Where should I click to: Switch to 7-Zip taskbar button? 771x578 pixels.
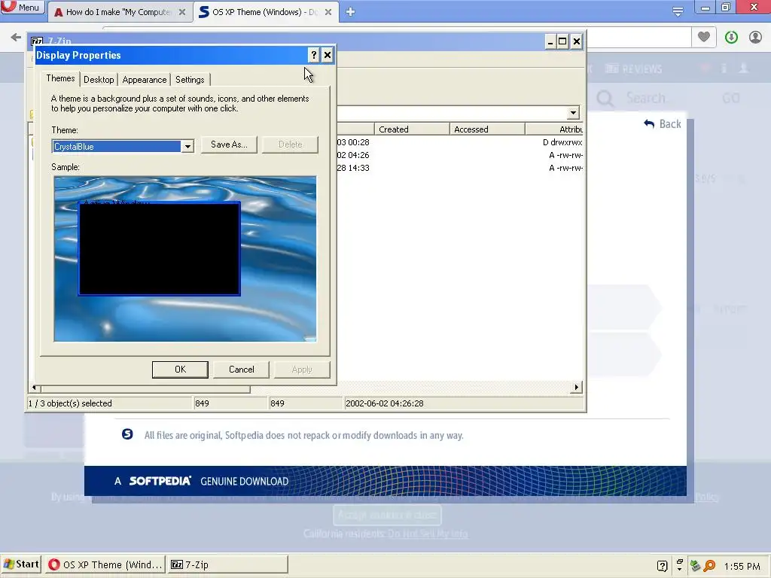[227, 564]
